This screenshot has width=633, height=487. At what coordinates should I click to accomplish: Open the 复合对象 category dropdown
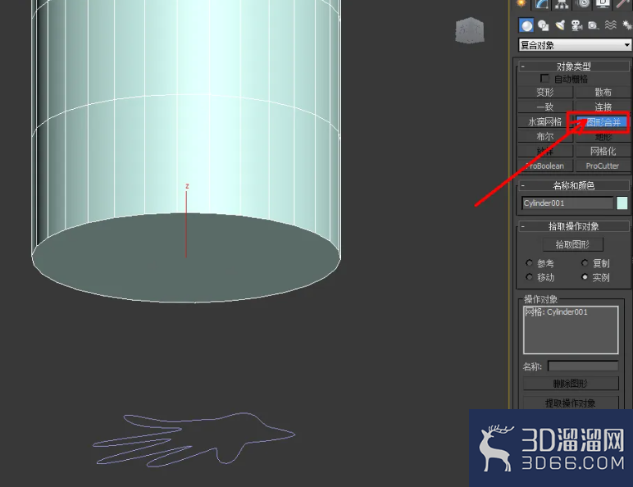click(x=575, y=45)
